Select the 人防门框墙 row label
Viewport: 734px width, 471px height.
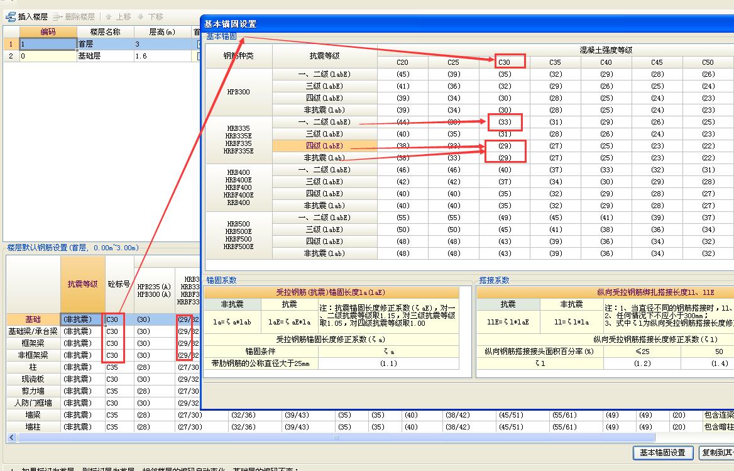(x=33, y=403)
